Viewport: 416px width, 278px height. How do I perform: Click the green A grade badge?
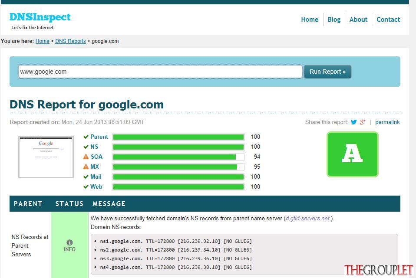352,154
